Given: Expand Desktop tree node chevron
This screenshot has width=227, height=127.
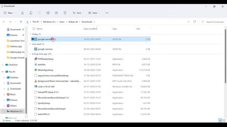Looking at the screenshot, I should (x=4, y=78).
